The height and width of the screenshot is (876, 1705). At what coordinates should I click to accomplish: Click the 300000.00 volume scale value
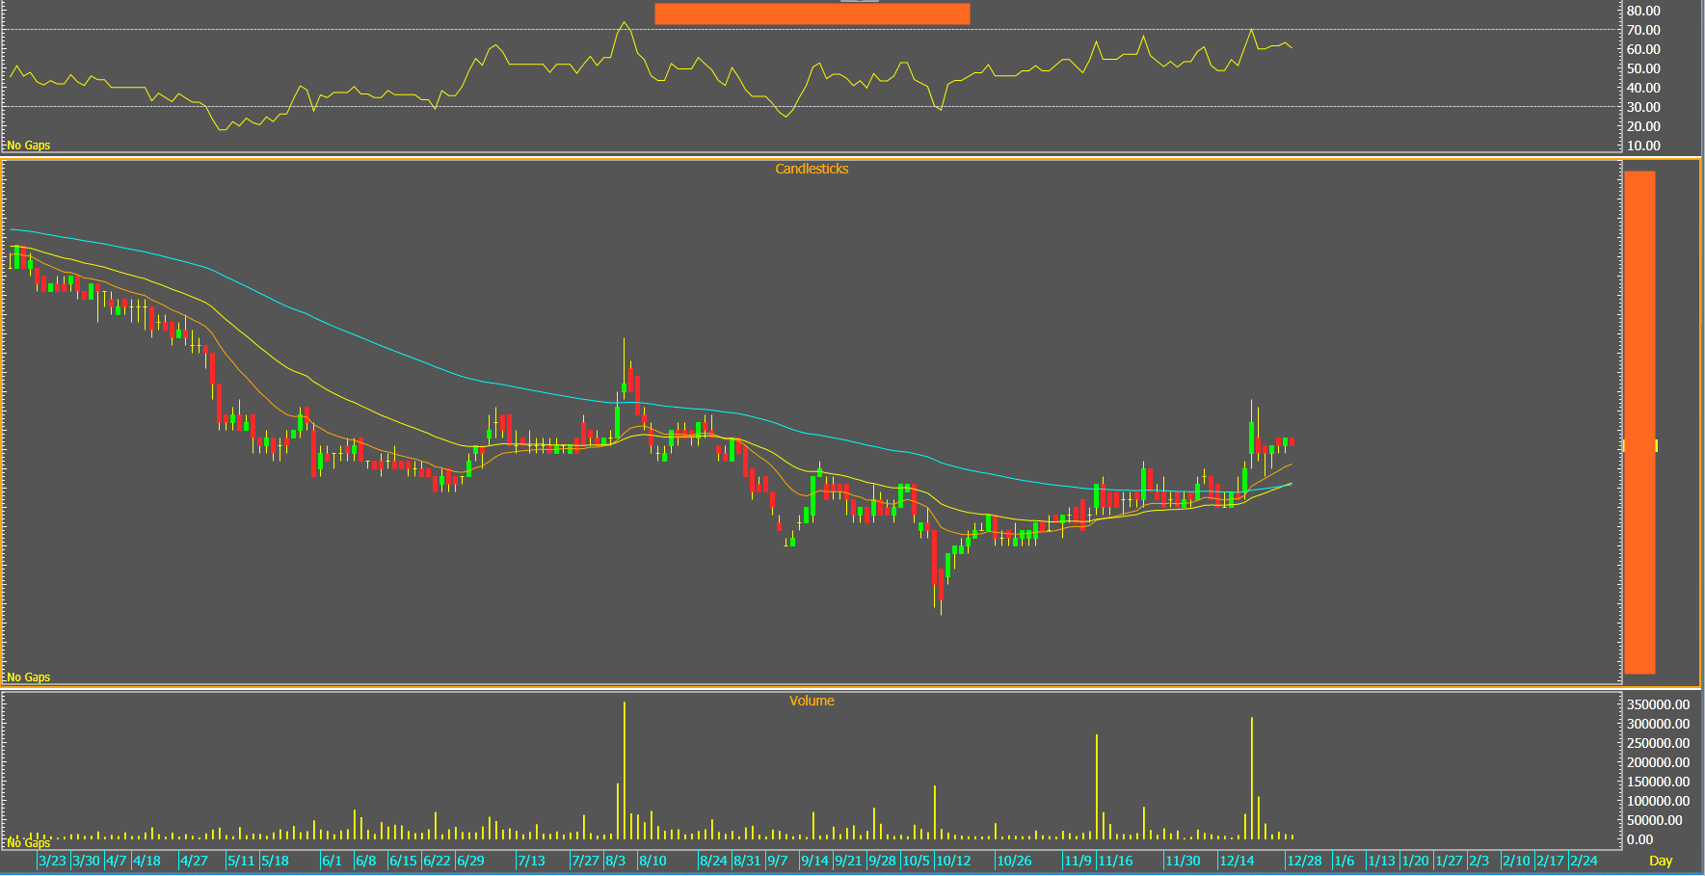coord(1658,724)
